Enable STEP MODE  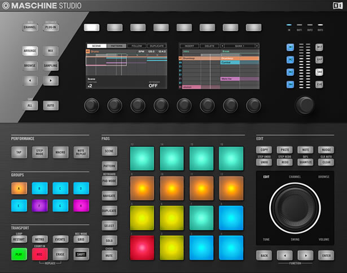(x=39, y=152)
